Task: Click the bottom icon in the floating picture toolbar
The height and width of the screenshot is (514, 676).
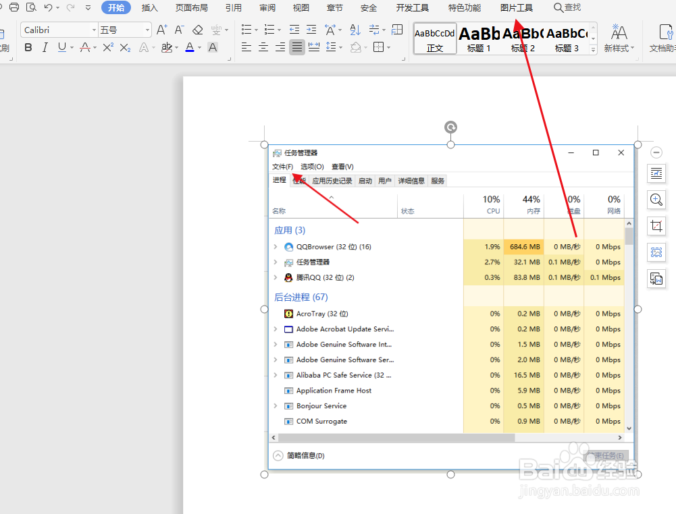Action: pyautogui.click(x=656, y=279)
